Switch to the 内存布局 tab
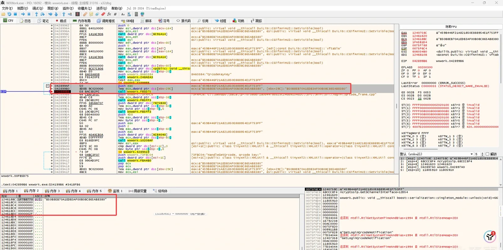 point(81,21)
